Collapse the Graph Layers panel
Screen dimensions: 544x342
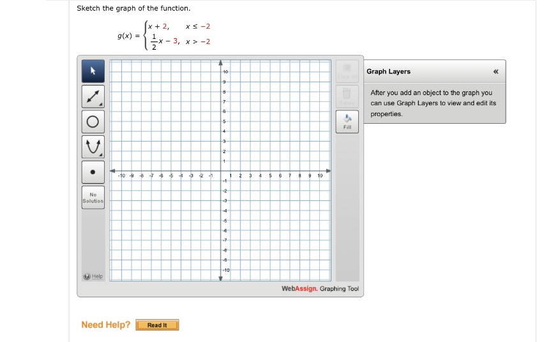[495, 71]
